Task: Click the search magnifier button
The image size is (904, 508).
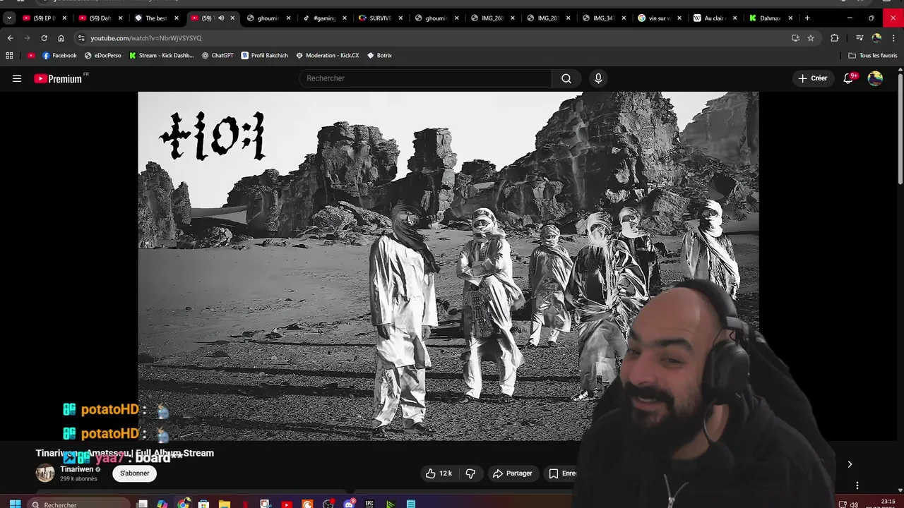Action: point(566,78)
